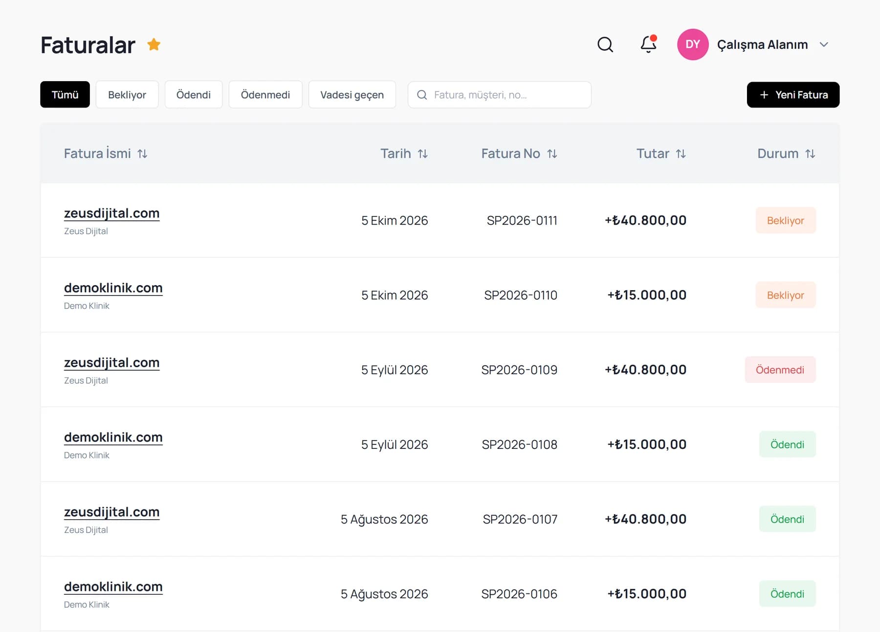Sort by Fatura İsmi arrows icon
The image size is (880, 632).
pos(142,154)
